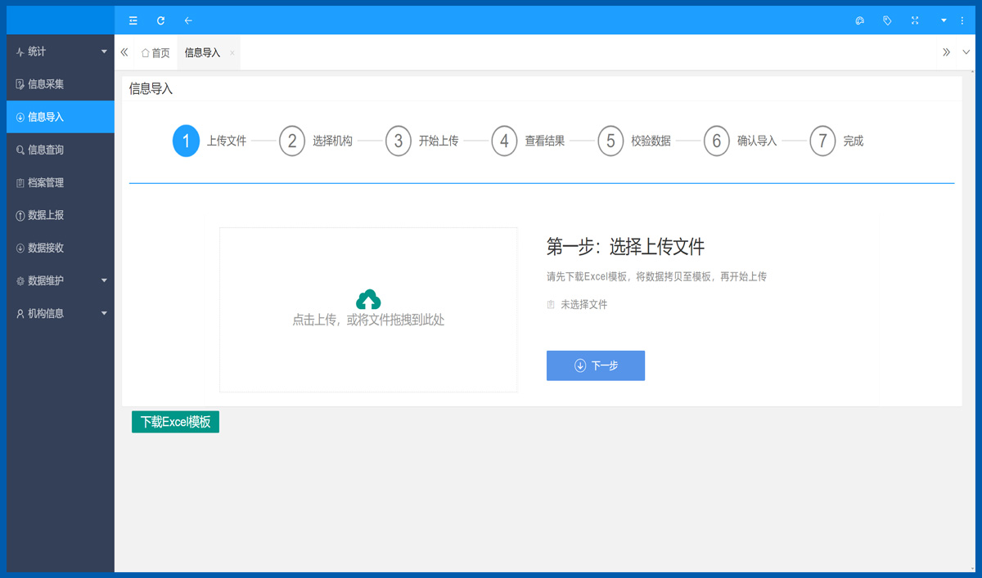982x578 pixels.
Task: Switch to the 首页 tab
Action: [x=155, y=52]
